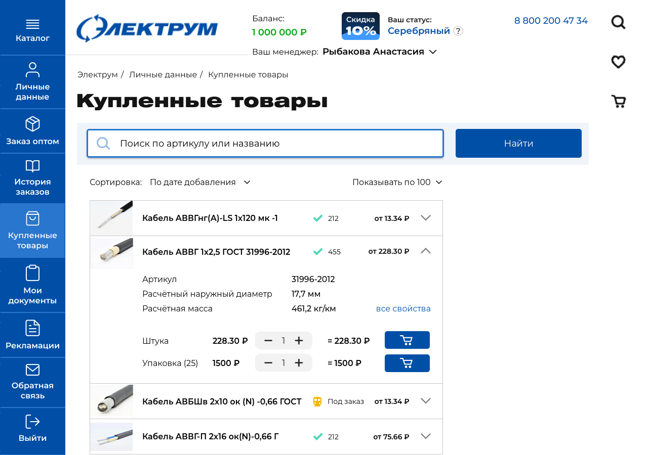Add Упаковка (25) to cart
This screenshot has height=455, width=648.
pyautogui.click(x=407, y=363)
